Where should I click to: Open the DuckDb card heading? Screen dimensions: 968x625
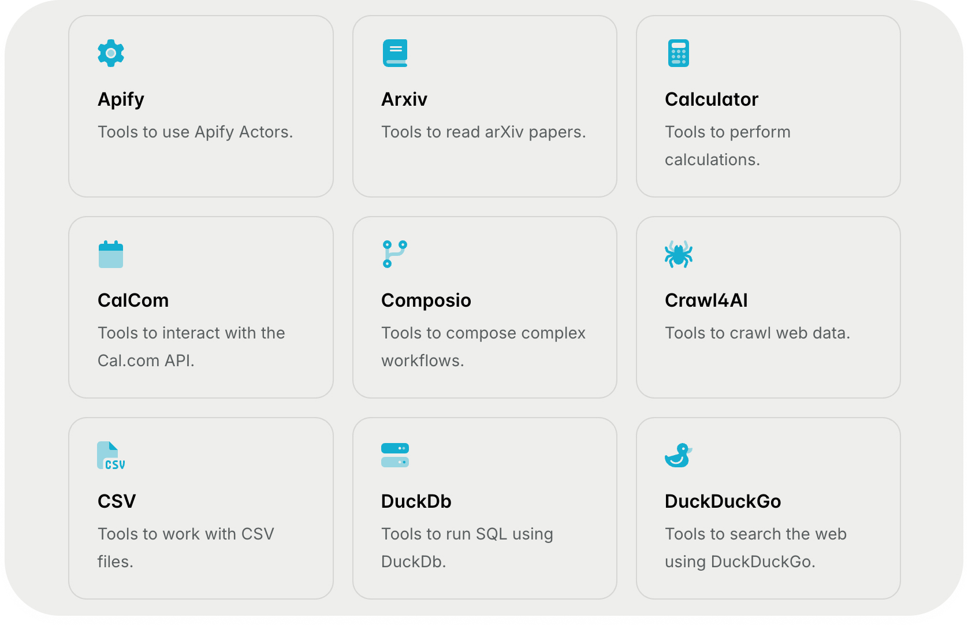click(x=416, y=501)
